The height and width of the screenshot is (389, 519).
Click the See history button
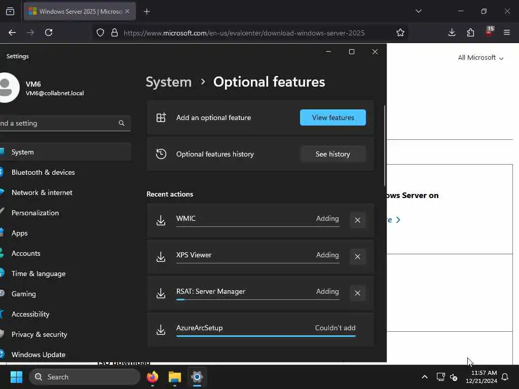coord(332,154)
